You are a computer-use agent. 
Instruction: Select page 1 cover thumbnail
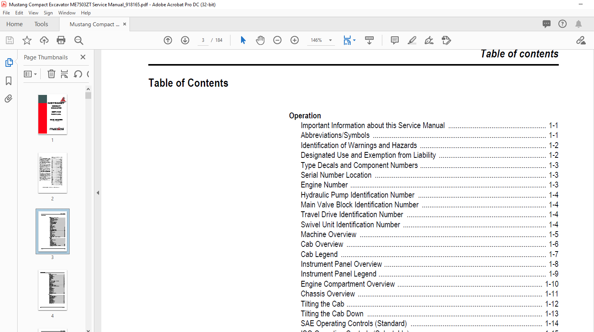tap(52, 114)
